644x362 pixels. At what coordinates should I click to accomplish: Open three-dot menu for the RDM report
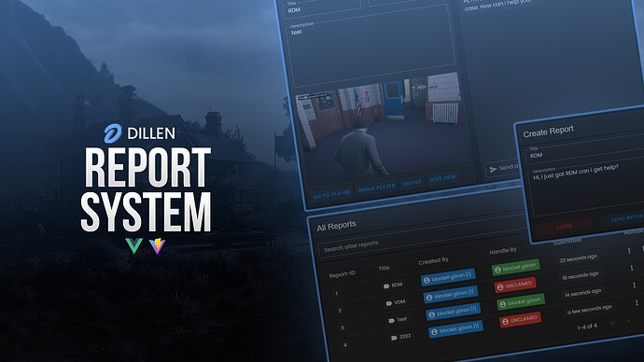coord(629,250)
